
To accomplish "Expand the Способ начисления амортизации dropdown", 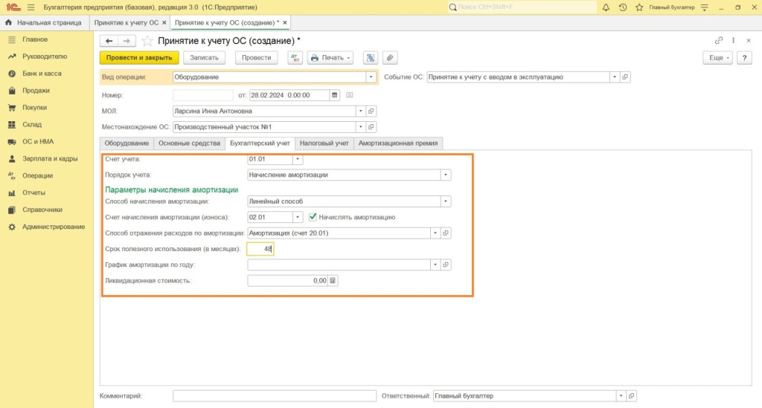I will tap(446, 201).
